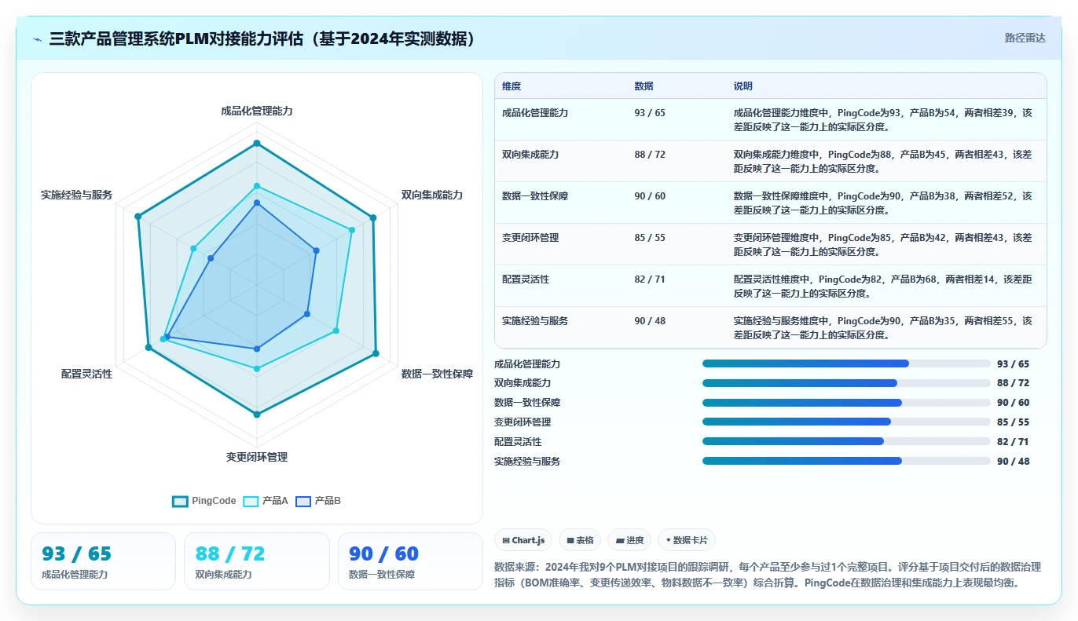Click the 85 / 55 table value
Screen dimensions: 1078x621
tap(650, 238)
